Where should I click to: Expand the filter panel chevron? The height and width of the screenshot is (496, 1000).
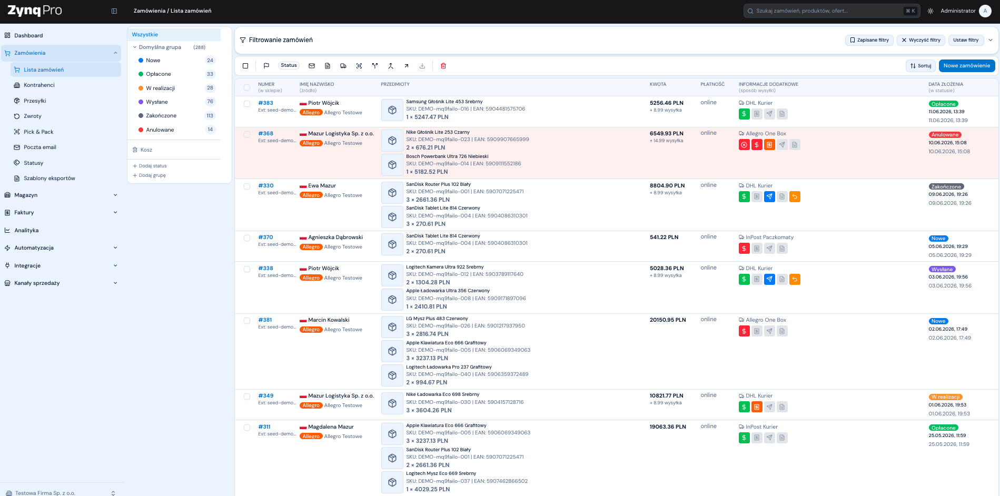pos(991,40)
